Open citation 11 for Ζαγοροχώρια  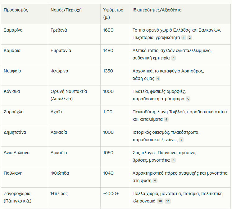[168, 201]
